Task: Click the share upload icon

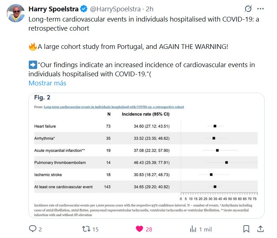Action: point(261,229)
